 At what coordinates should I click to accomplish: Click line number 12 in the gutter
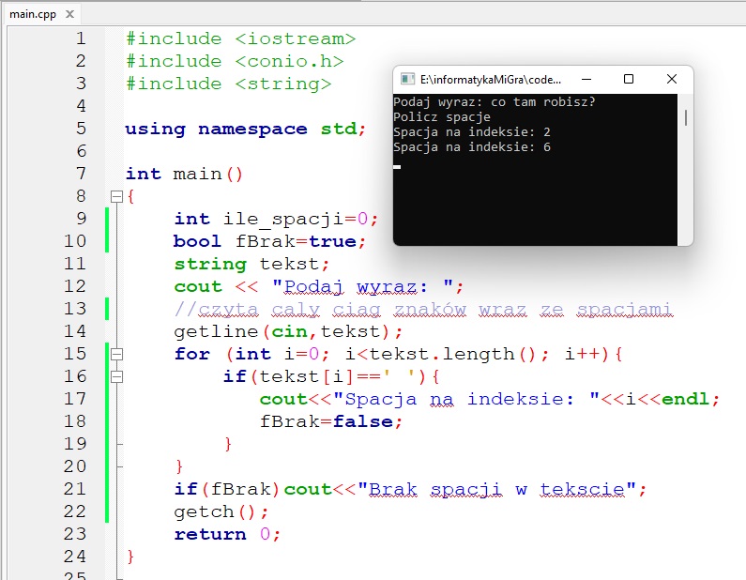pyautogui.click(x=75, y=286)
